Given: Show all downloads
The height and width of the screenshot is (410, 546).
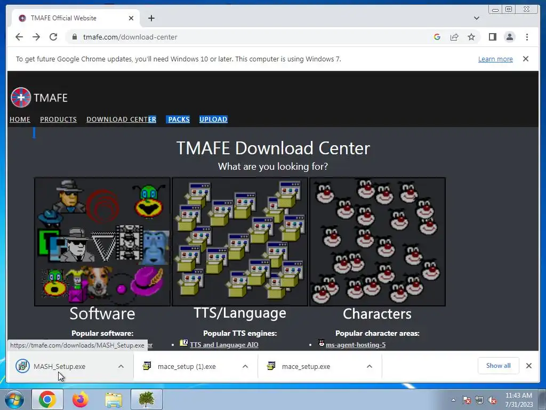Looking at the screenshot, I should click(499, 366).
